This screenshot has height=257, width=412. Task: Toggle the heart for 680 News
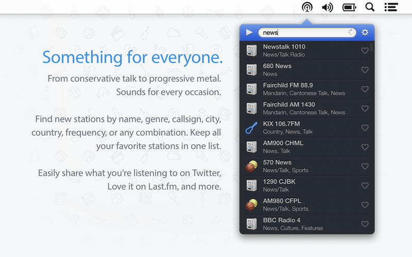click(365, 70)
